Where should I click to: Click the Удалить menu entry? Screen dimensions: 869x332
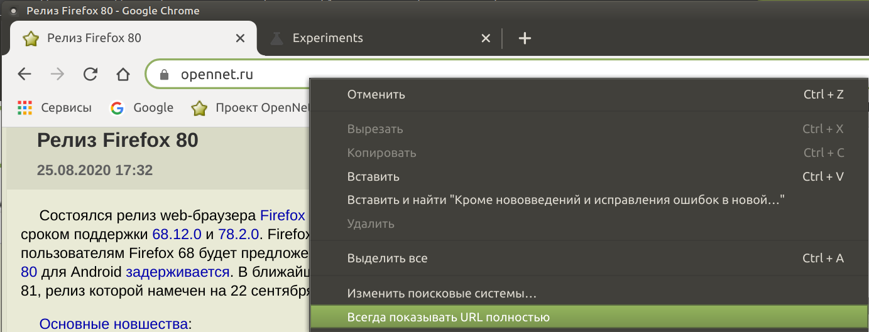590,223
